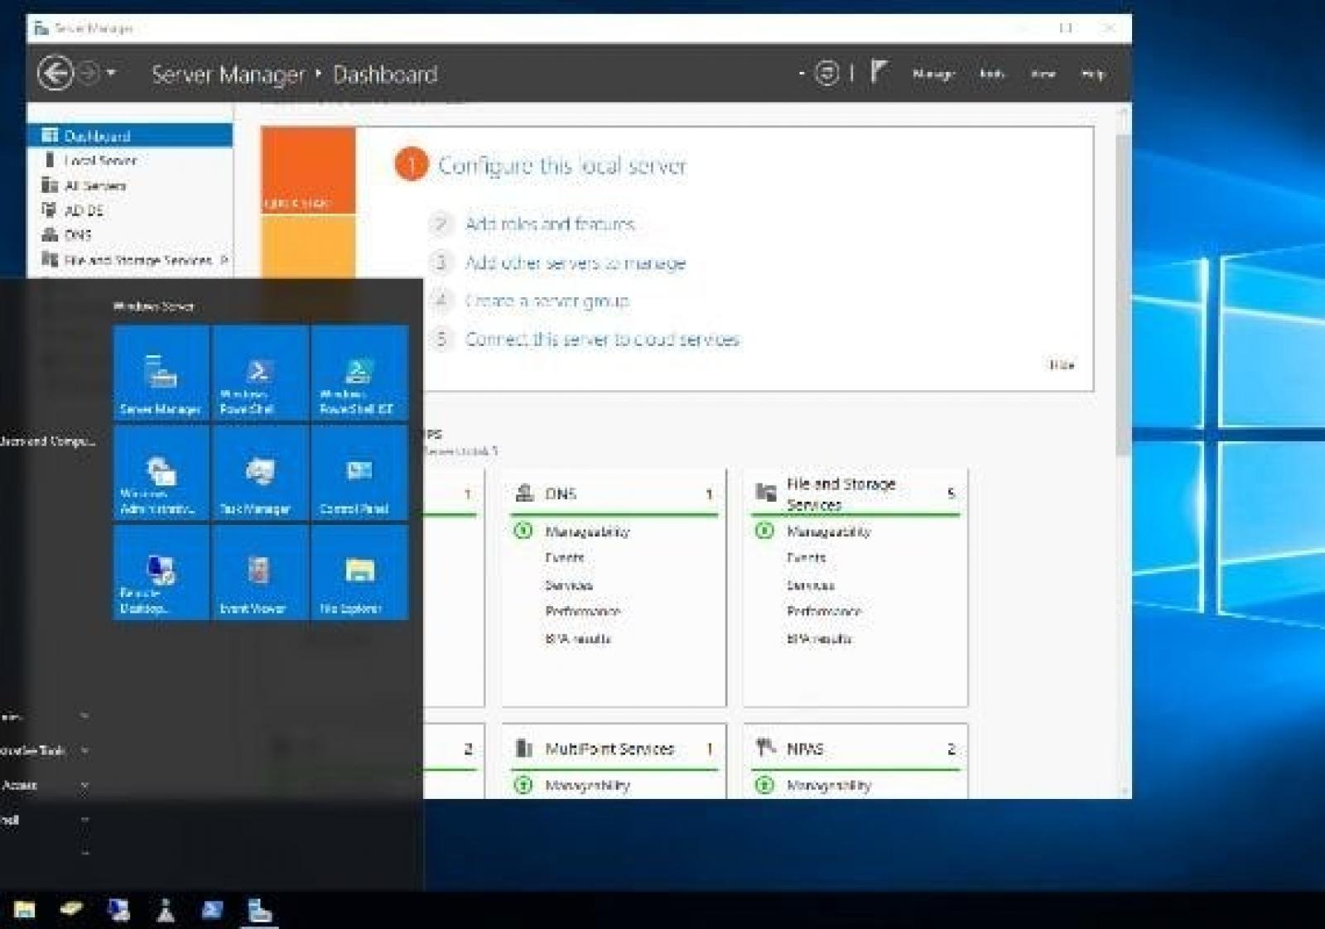1325x929 pixels.
Task: Click the refresh dashboard icon in header
Action: [826, 74]
